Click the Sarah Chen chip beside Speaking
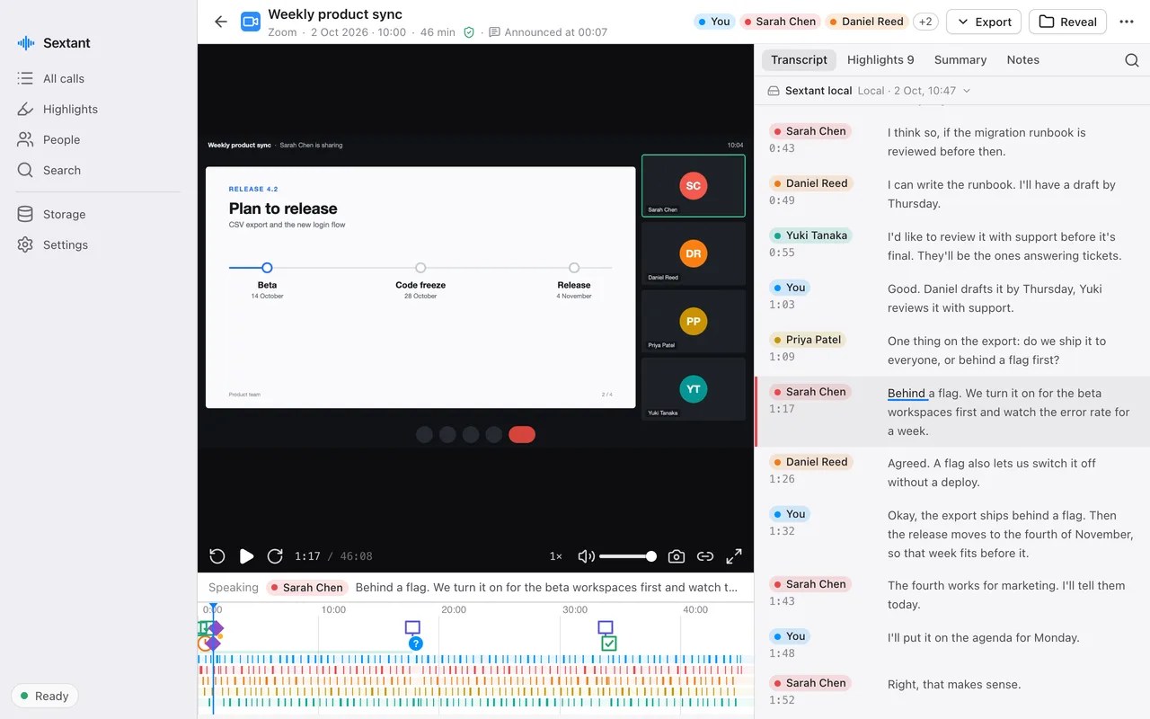 click(x=306, y=588)
